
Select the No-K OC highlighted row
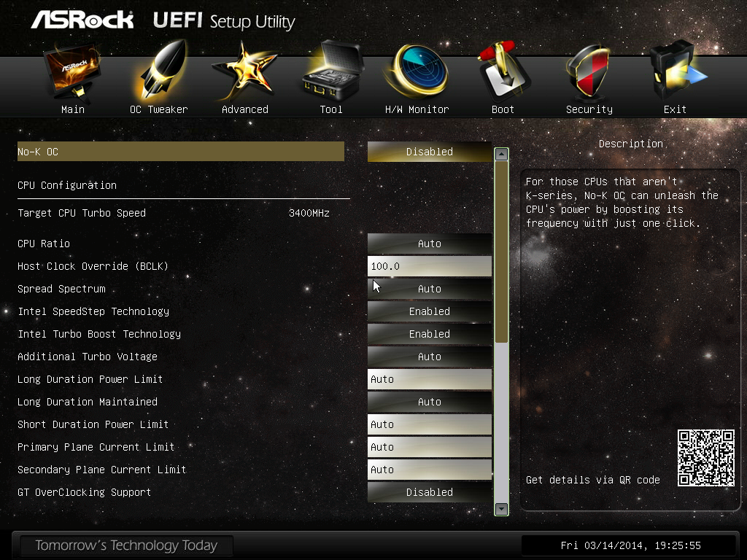pos(181,152)
